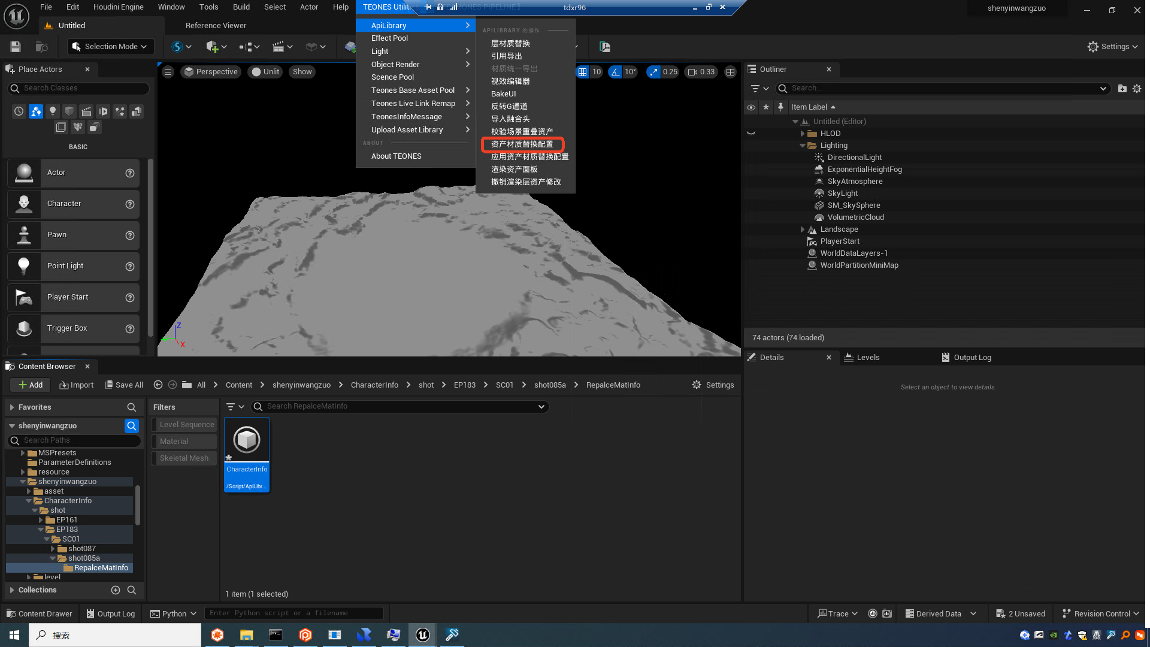Open the Unreal Engine taskbar icon

coord(422,635)
